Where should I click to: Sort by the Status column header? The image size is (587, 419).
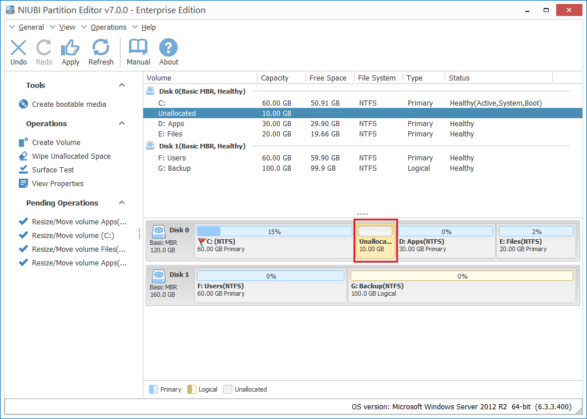tap(498, 78)
